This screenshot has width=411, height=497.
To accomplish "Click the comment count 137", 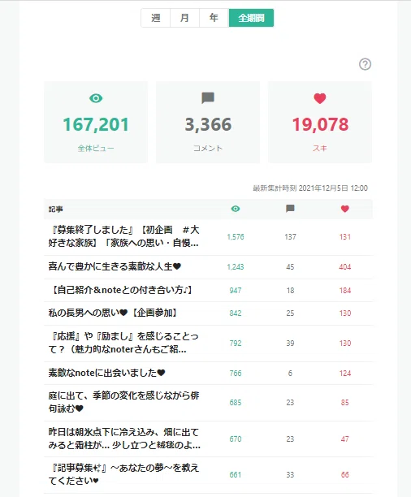I will (x=290, y=237).
